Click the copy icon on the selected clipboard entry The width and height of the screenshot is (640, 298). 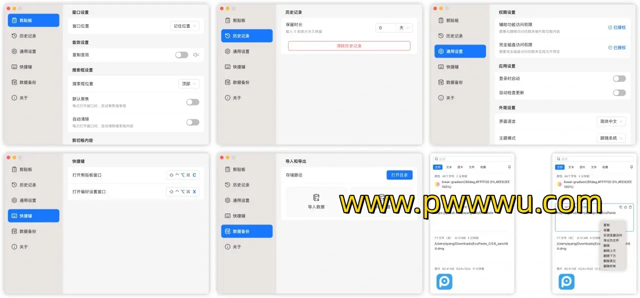[x=621, y=207]
